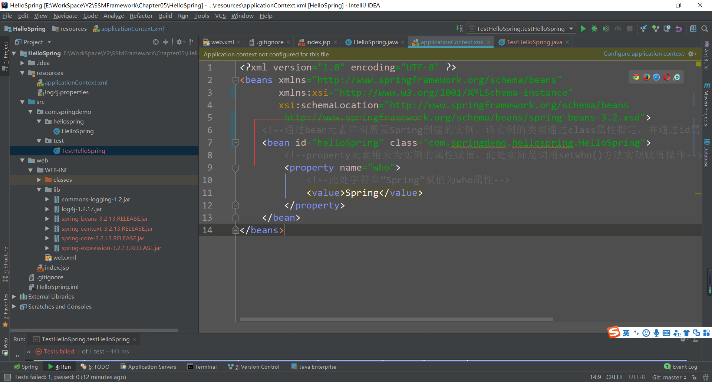Screen dimensions: 712x382
Task: Open in Safari browser icon
Action: click(656, 77)
